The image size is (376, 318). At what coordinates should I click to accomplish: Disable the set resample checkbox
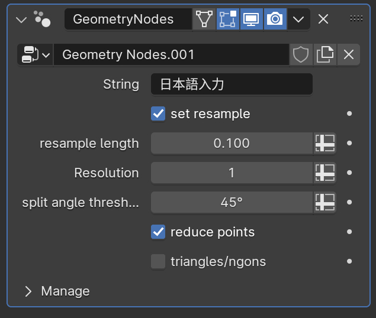158,113
